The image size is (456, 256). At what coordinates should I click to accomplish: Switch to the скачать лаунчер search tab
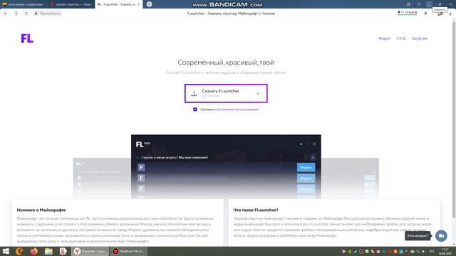71,4
